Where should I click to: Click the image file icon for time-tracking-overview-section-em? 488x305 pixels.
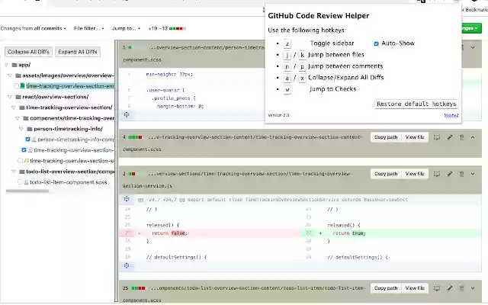click(x=22, y=85)
